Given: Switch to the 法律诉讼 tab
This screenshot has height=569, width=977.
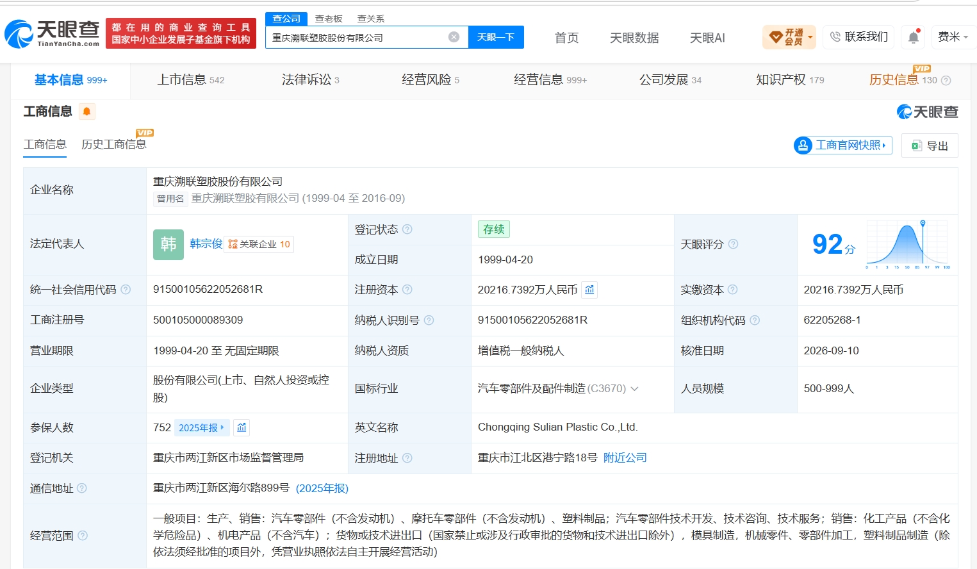Looking at the screenshot, I should [x=311, y=80].
